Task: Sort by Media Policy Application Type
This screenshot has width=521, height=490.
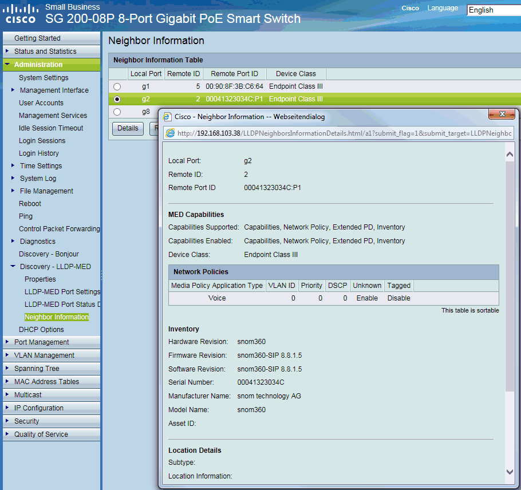Action: 216,286
